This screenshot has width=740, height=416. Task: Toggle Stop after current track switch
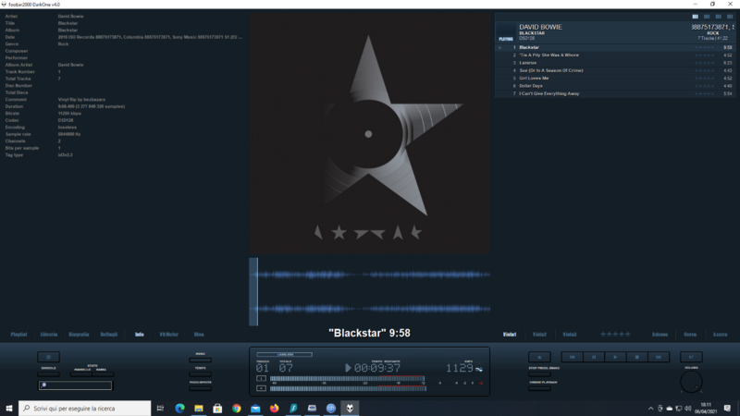tap(539, 374)
